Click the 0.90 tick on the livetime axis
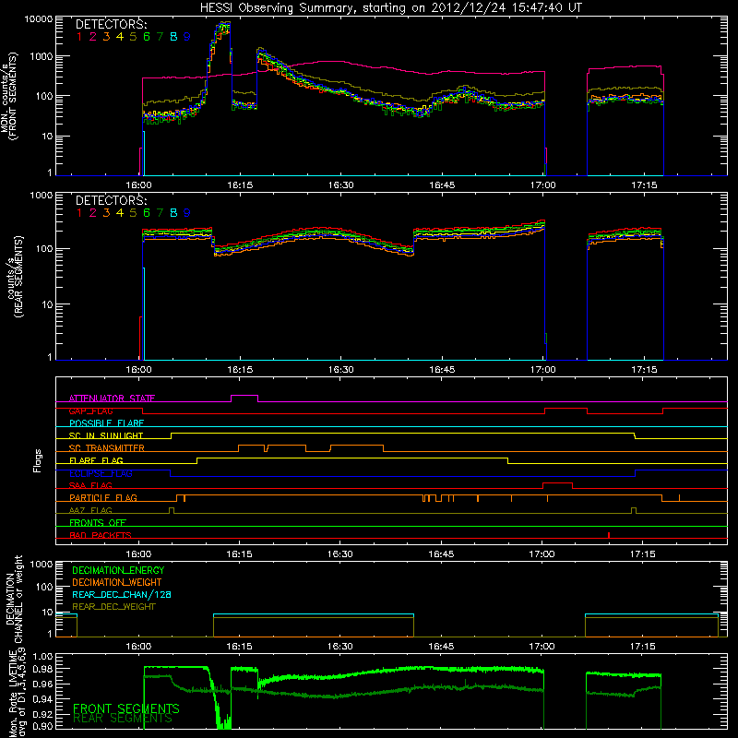Image resolution: width=738 pixels, height=738 pixels. (x=42, y=726)
